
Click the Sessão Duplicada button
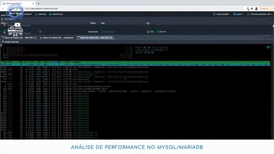(10, 42)
